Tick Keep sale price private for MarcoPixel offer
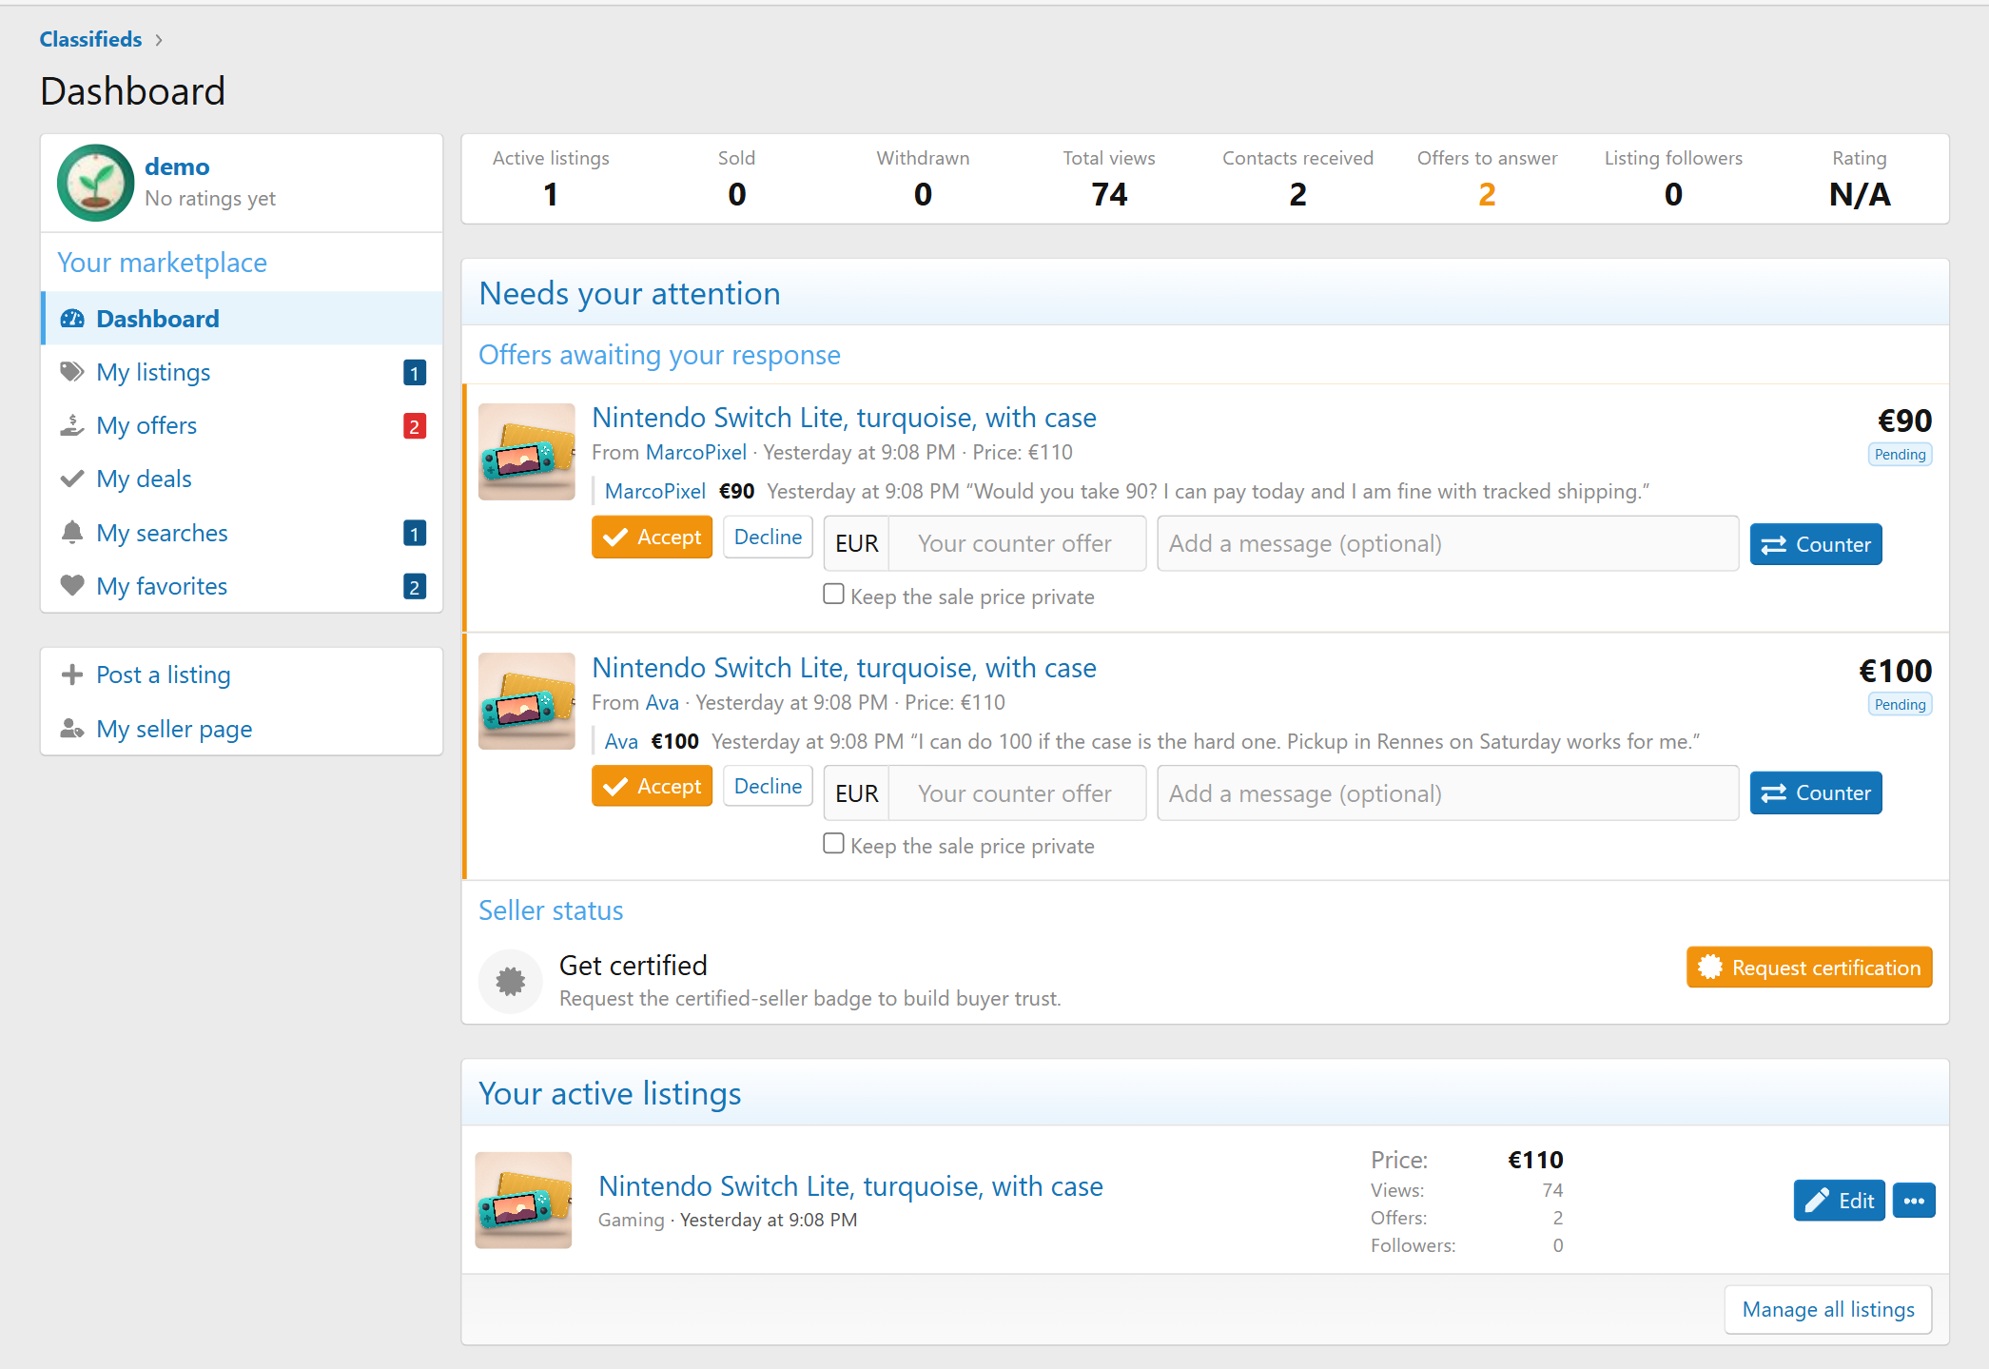 [833, 595]
